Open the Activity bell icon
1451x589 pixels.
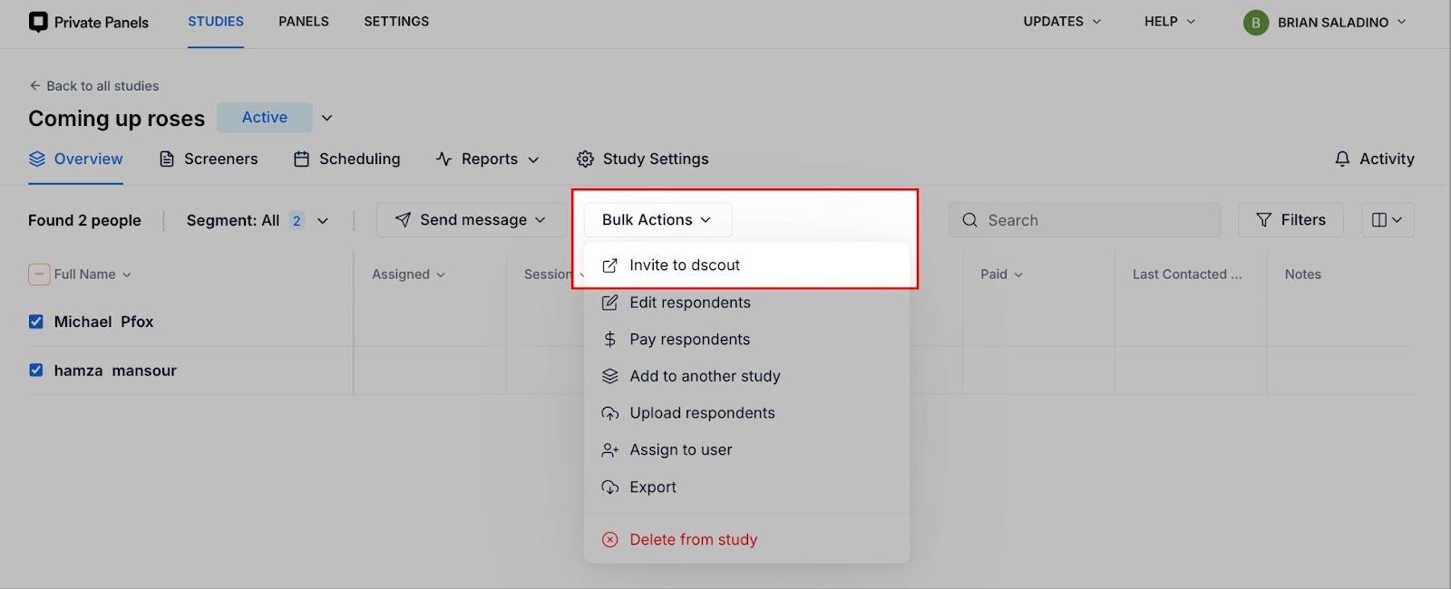pos(1342,159)
